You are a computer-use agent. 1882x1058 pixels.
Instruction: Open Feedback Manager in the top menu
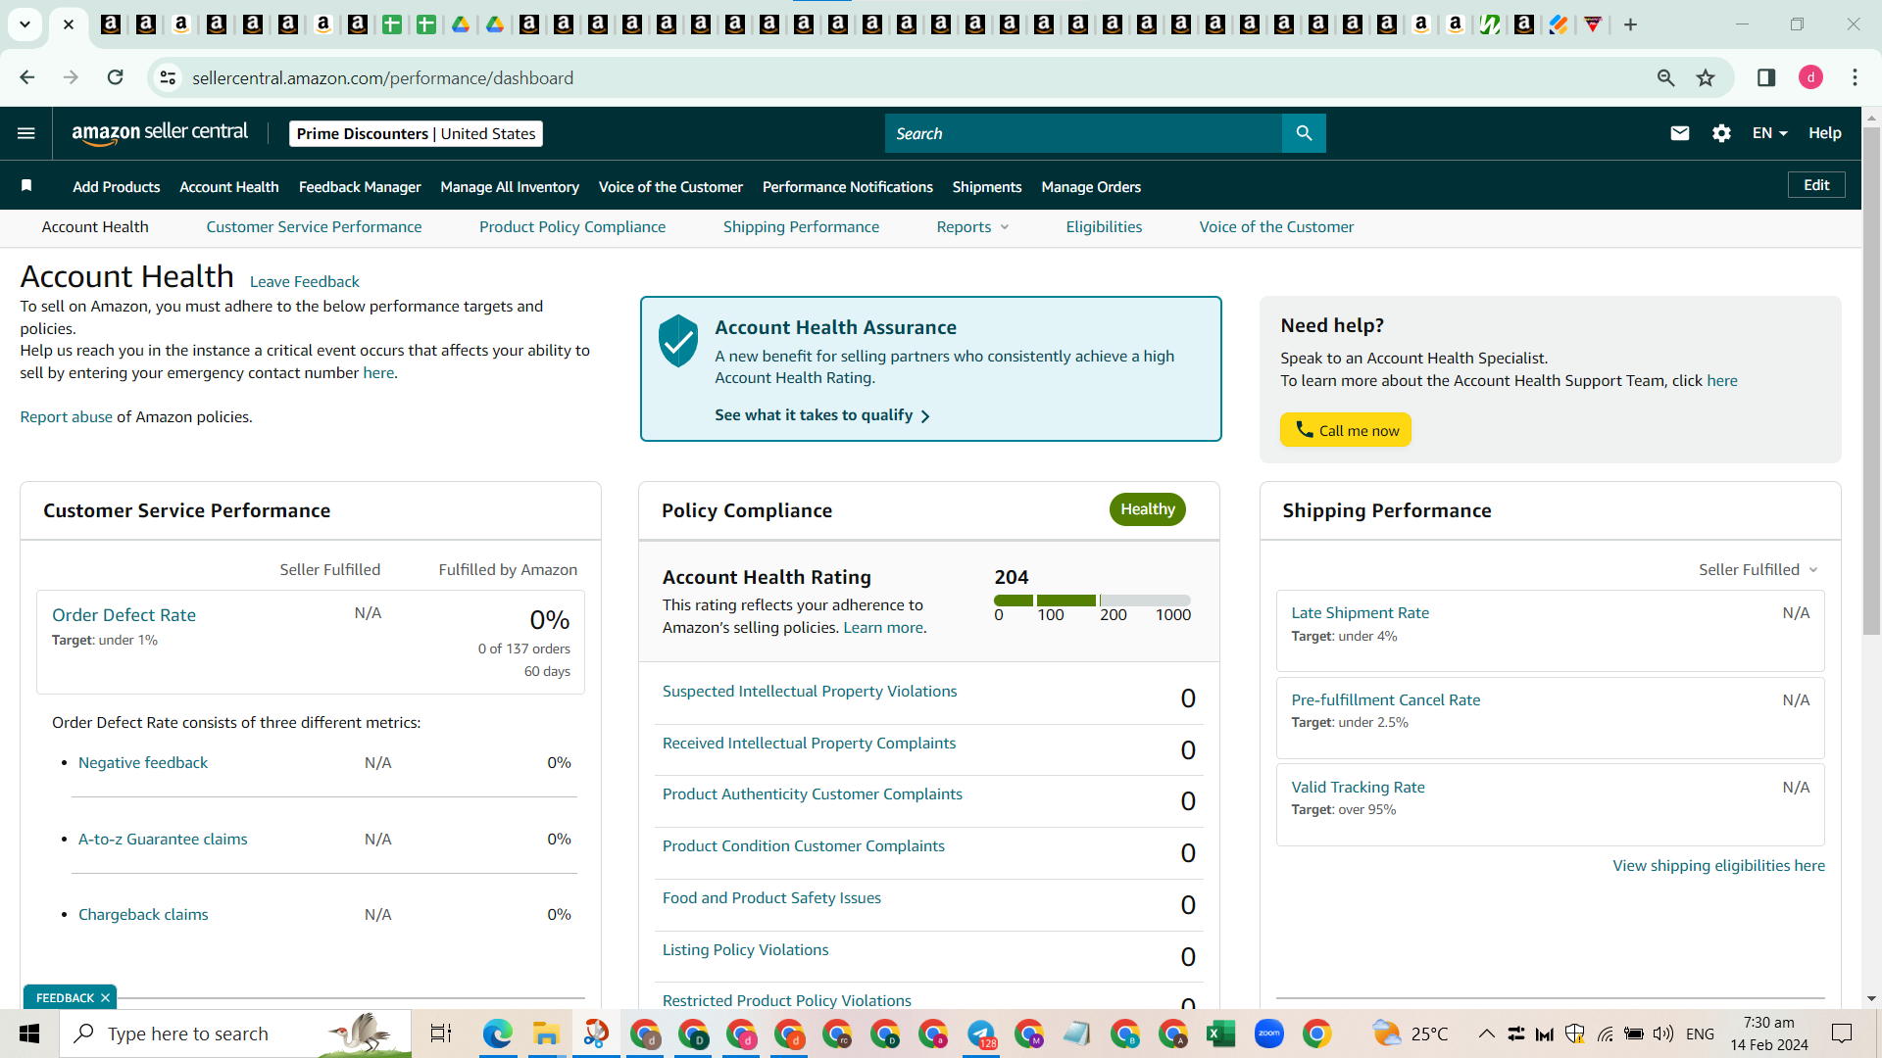tap(360, 187)
